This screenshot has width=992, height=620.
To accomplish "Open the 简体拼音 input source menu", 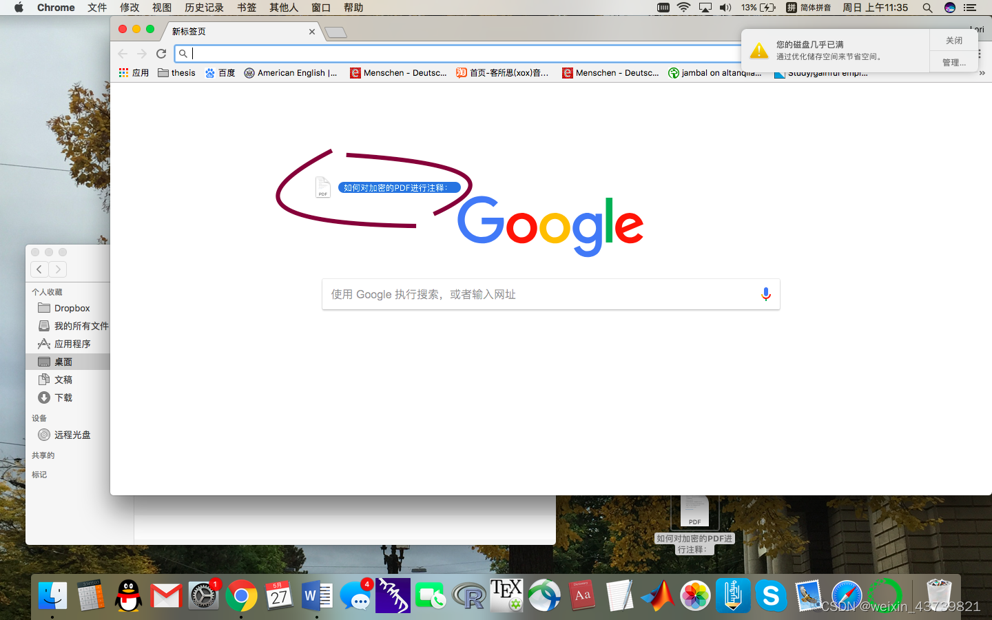I will pyautogui.click(x=809, y=8).
